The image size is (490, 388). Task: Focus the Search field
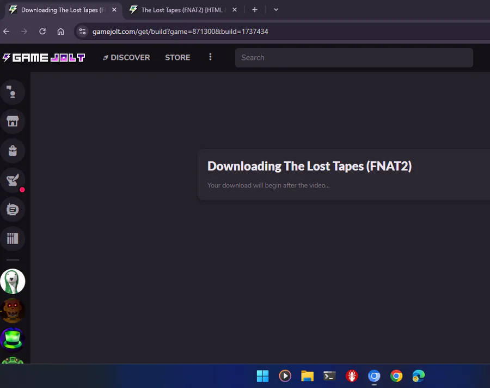click(354, 58)
